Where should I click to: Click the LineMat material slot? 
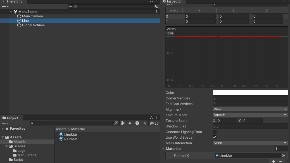248,156
